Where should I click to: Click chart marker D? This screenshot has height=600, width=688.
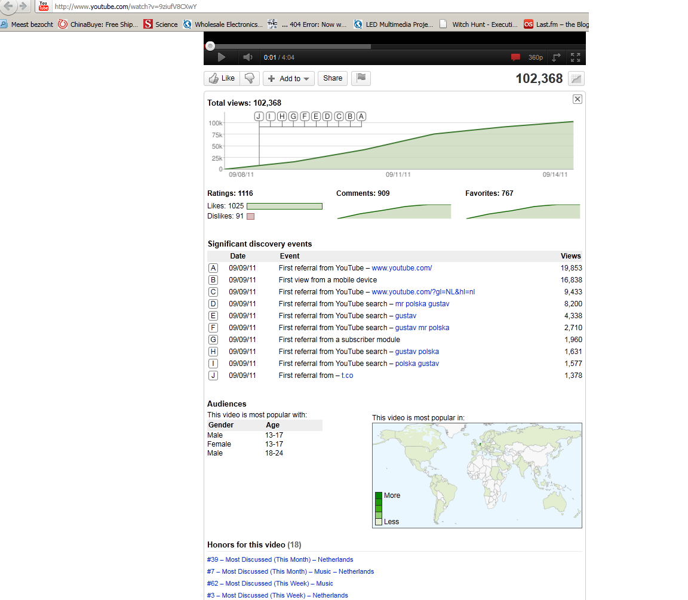pos(327,116)
